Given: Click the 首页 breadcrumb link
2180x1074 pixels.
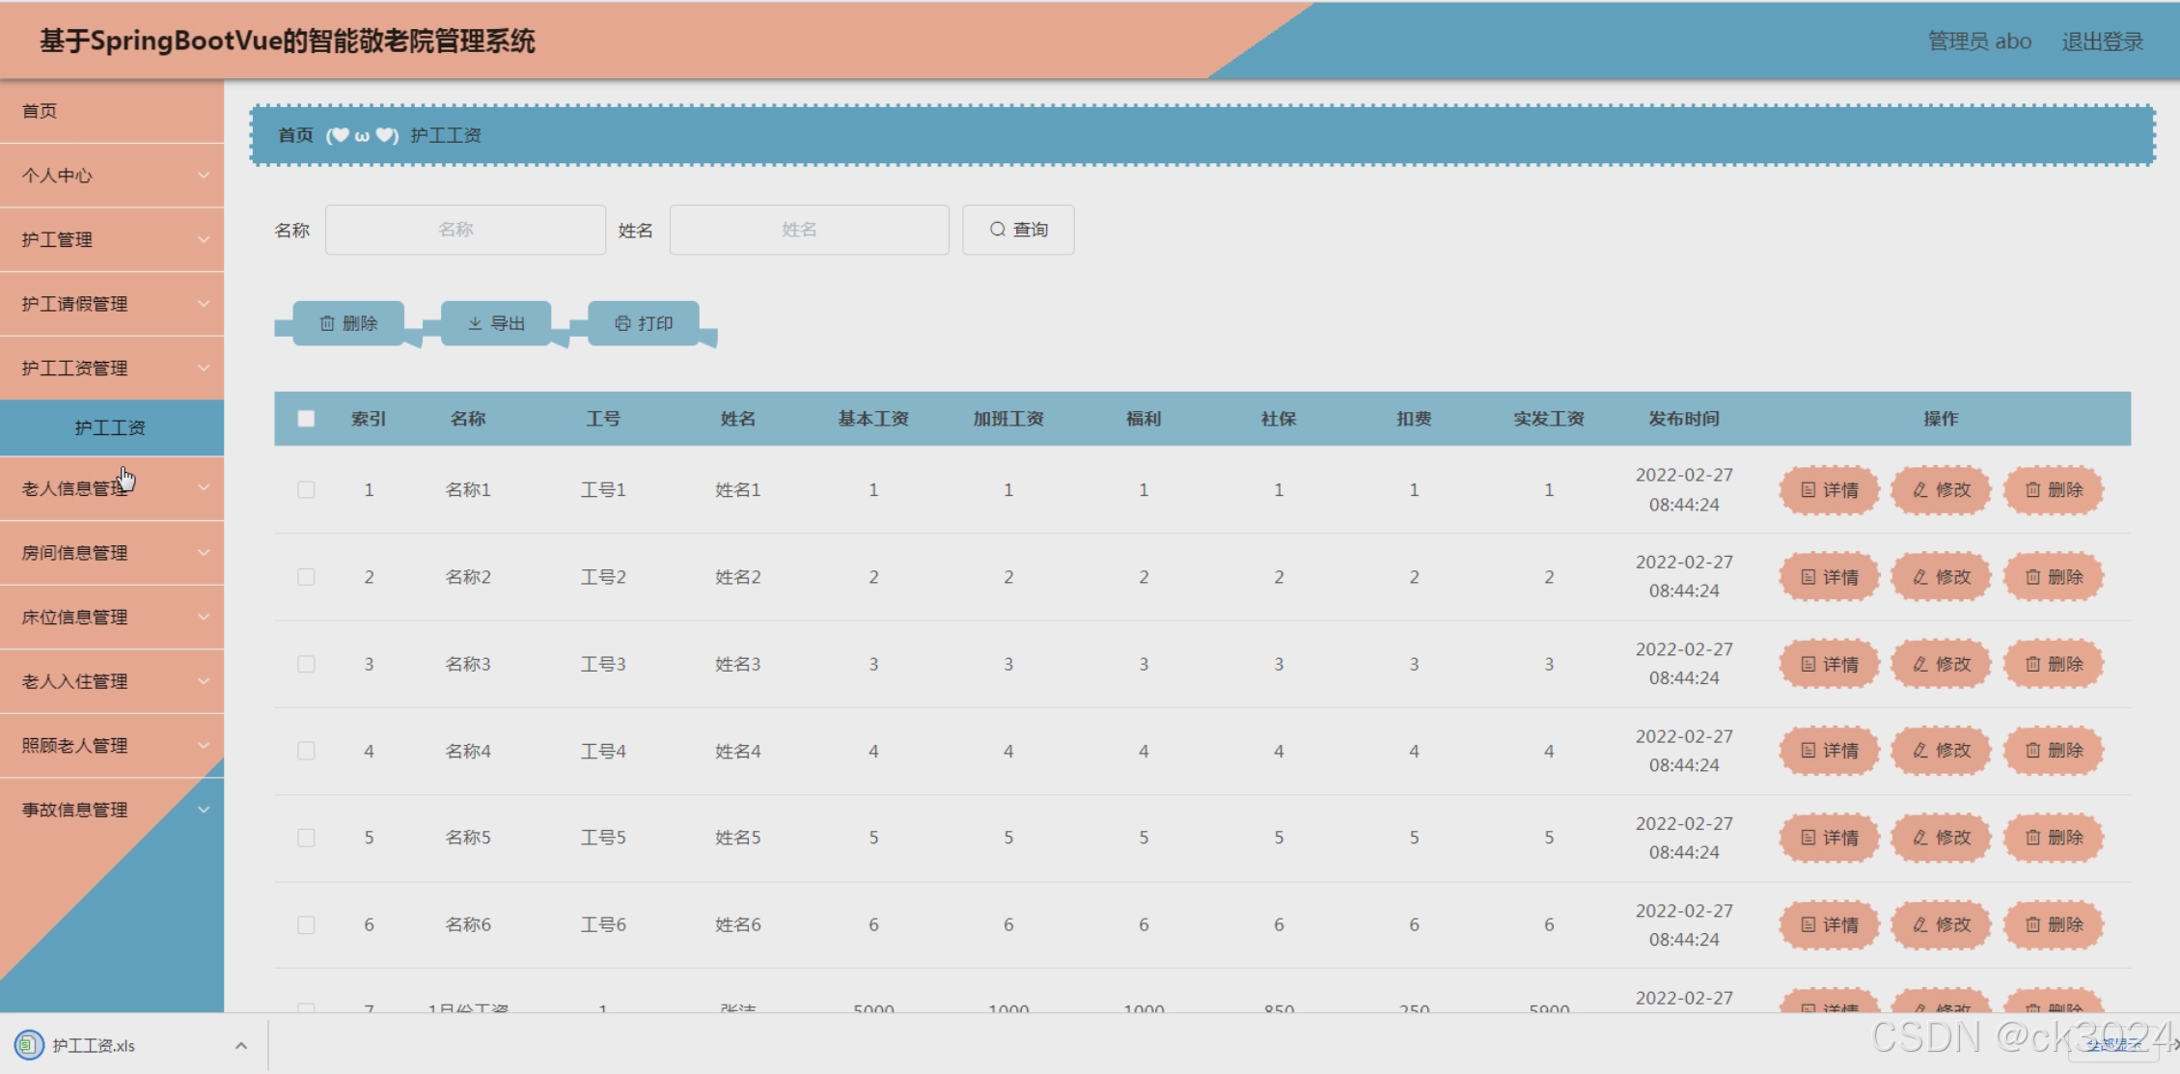Looking at the screenshot, I should tap(295, 135).
